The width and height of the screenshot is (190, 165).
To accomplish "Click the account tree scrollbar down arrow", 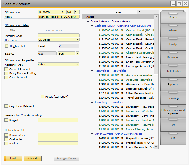I will pos(156,147).
